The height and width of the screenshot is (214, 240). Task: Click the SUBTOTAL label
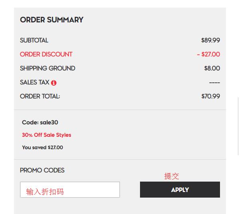[34, 40]
